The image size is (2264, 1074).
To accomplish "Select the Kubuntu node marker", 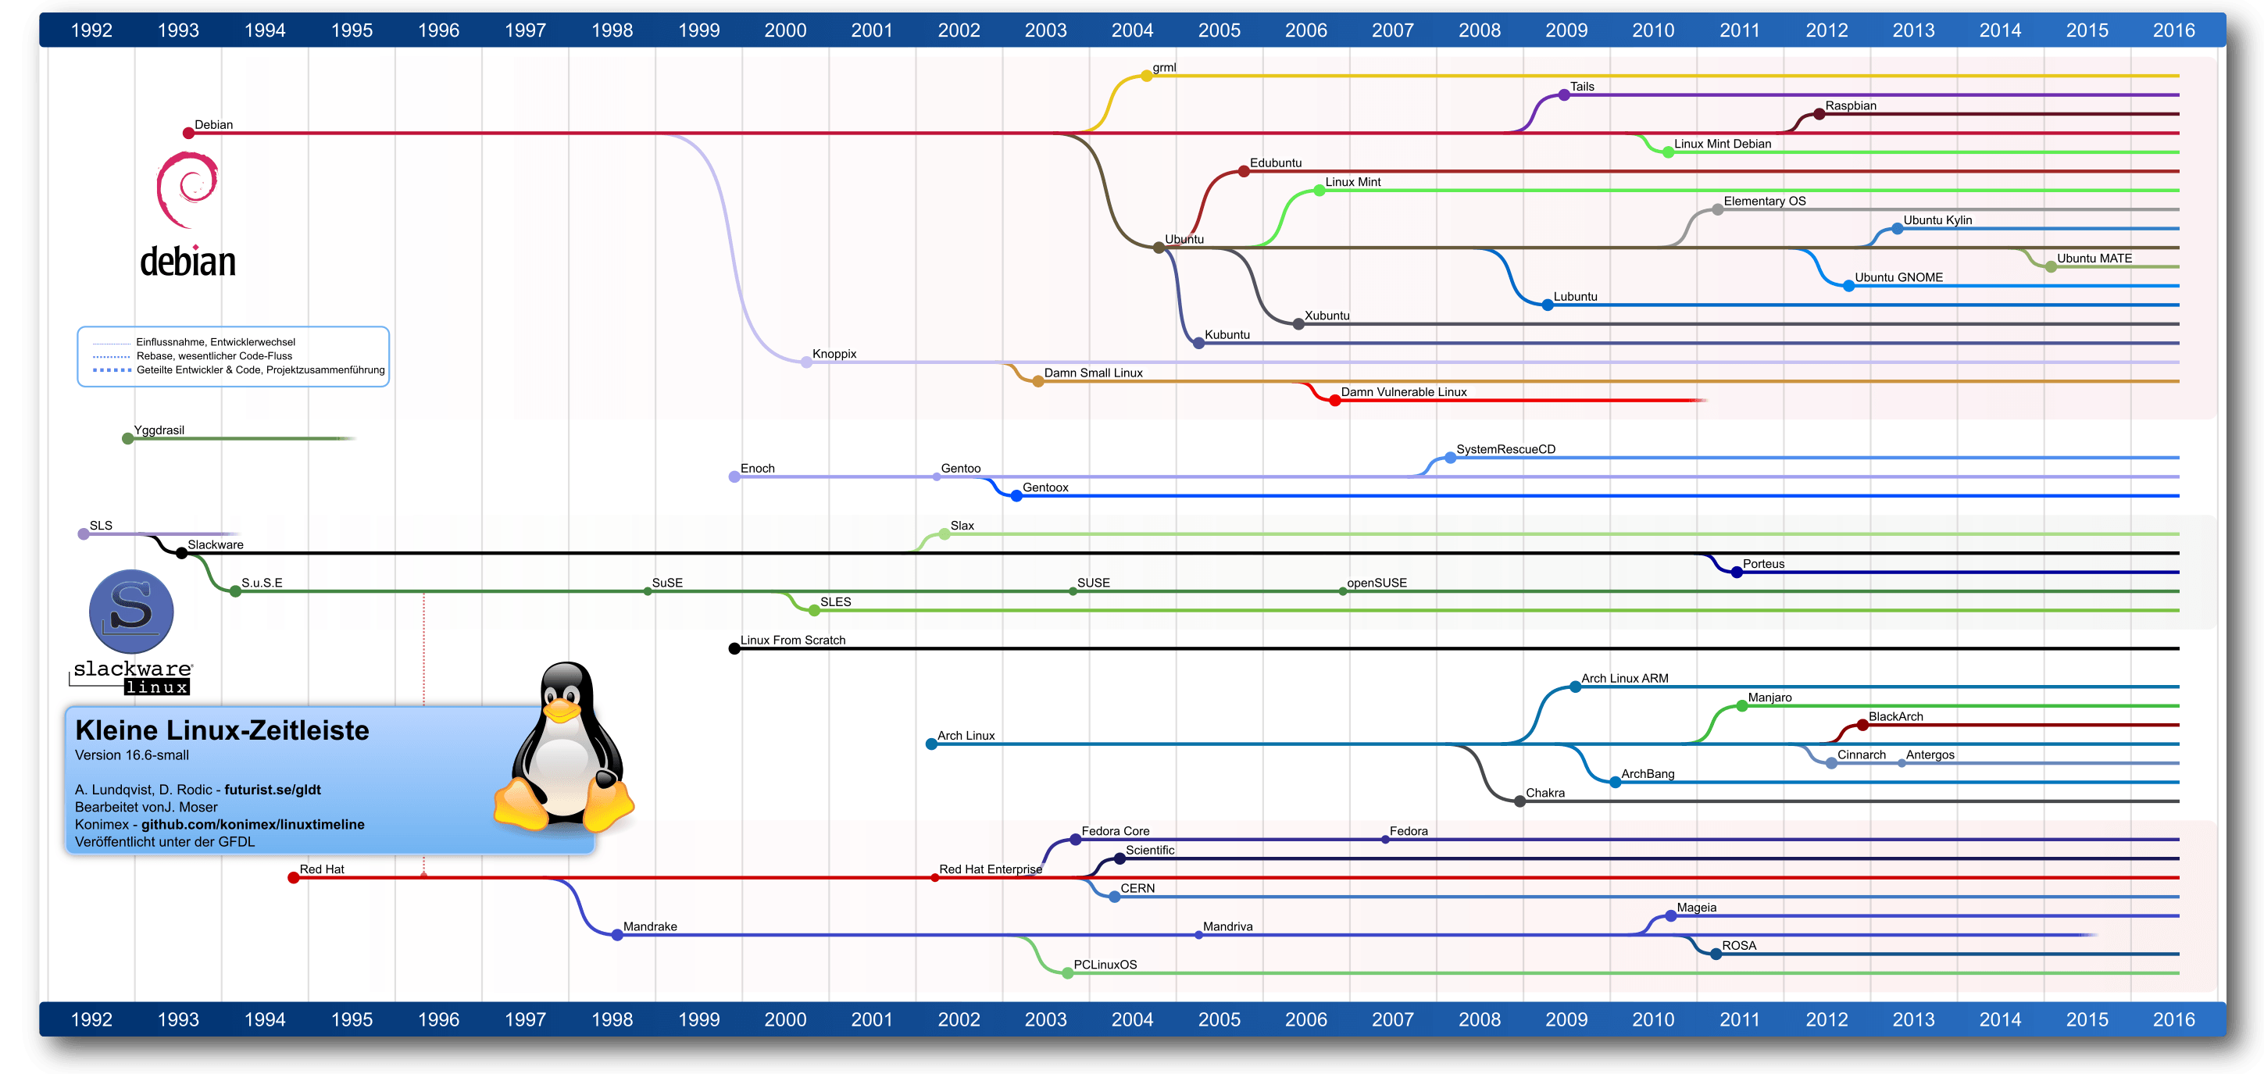I will (x=1198, y=343).
